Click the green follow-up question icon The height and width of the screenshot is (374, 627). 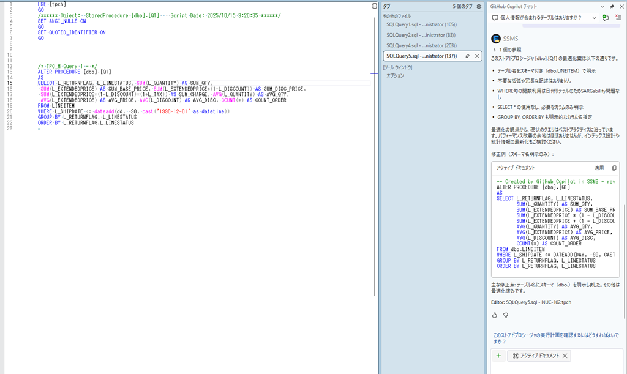606,18
